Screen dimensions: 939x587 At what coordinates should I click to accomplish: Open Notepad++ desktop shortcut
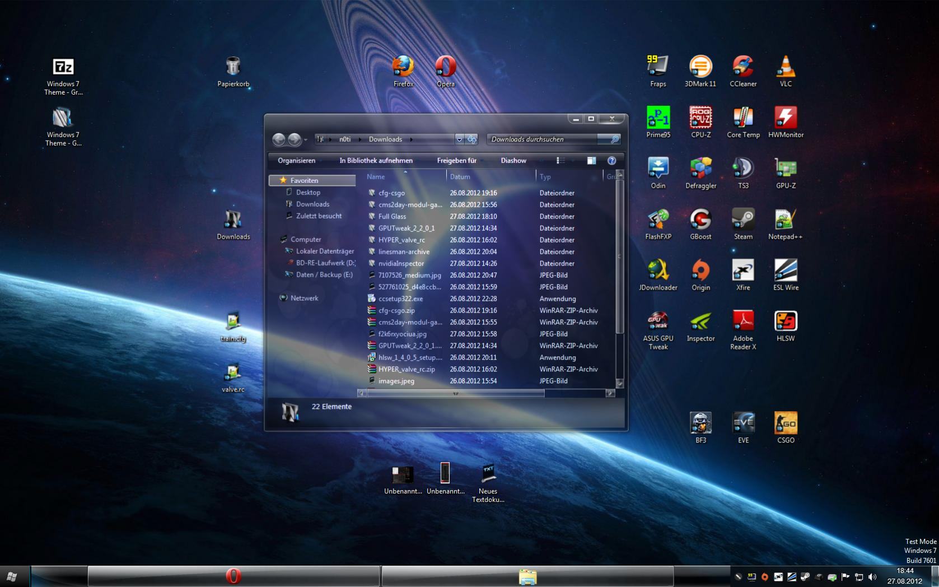click(x=786, y=224)
